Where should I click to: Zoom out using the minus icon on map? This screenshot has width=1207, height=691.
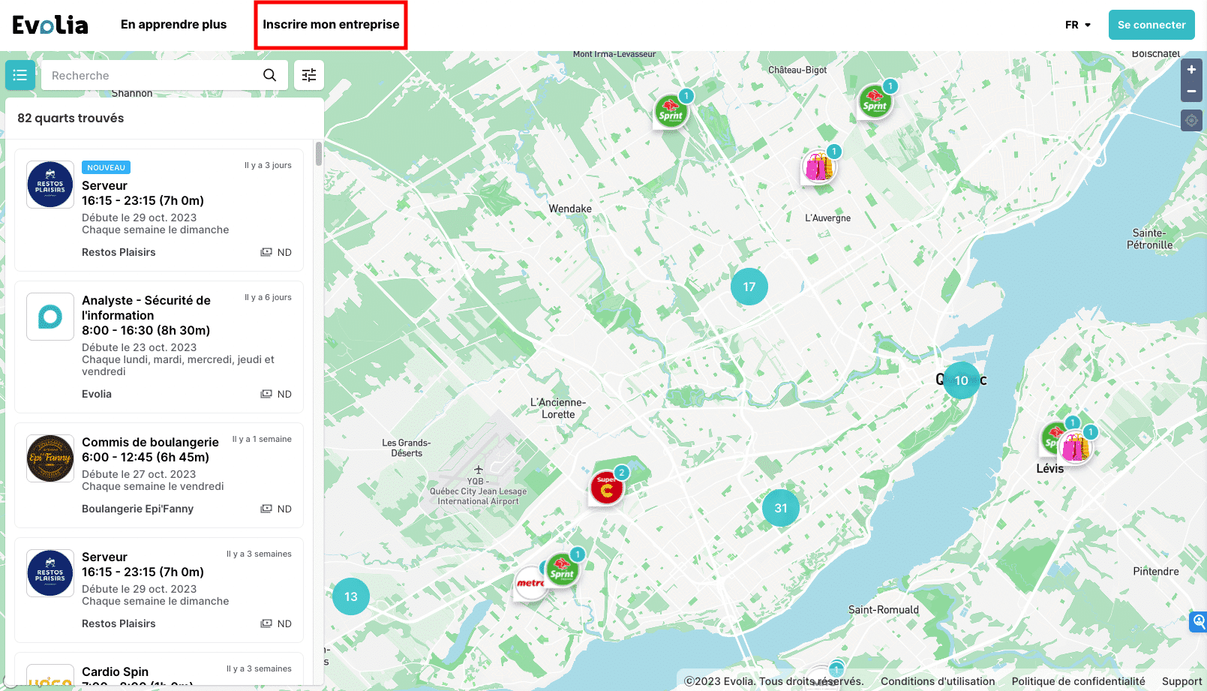[1191, 92]
